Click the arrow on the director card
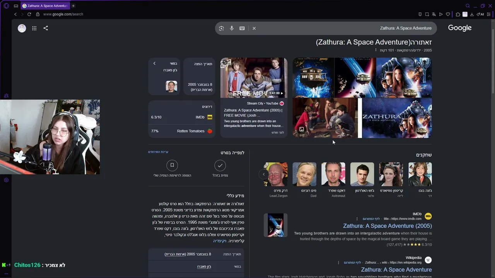This screenshot has width=495, height=278. [154, 63]
